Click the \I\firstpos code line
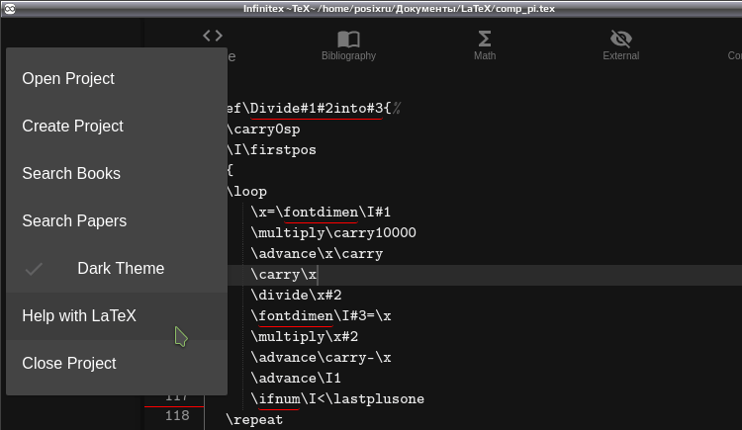This screenshot has width=742, height=430. 271,150
